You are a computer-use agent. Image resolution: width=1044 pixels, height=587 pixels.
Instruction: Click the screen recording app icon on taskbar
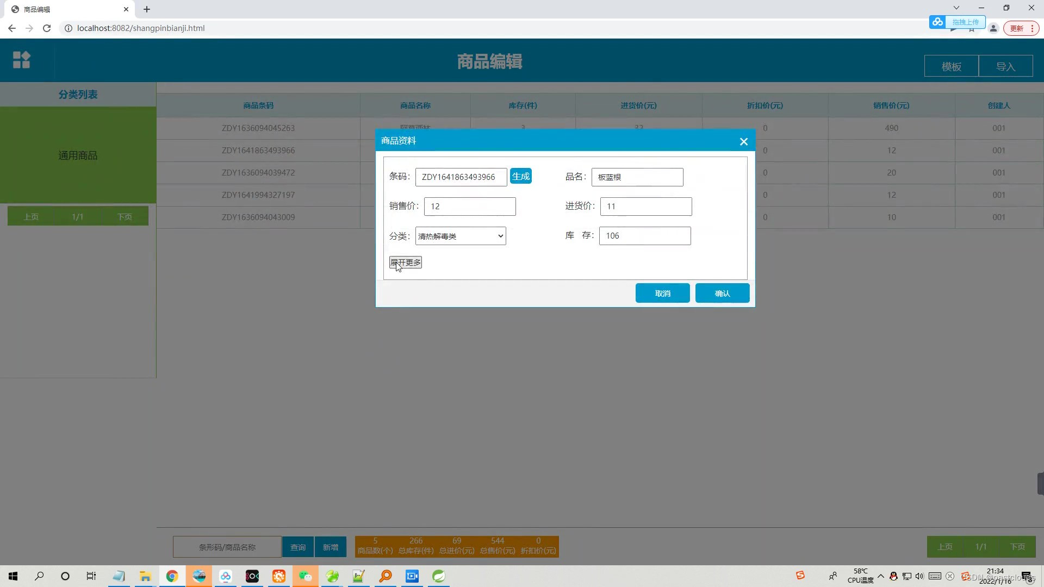tap(412, 577)
